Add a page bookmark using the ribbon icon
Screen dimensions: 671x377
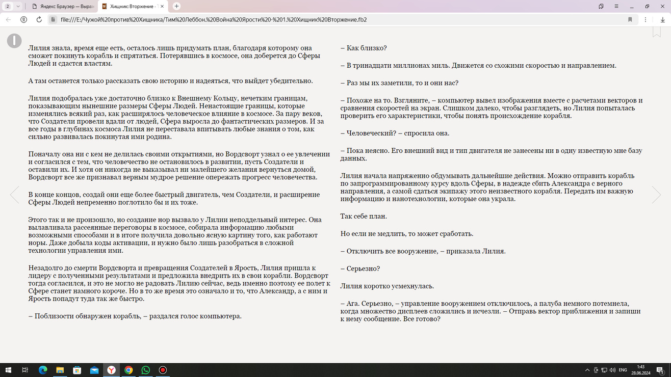(x=657, y=32)
